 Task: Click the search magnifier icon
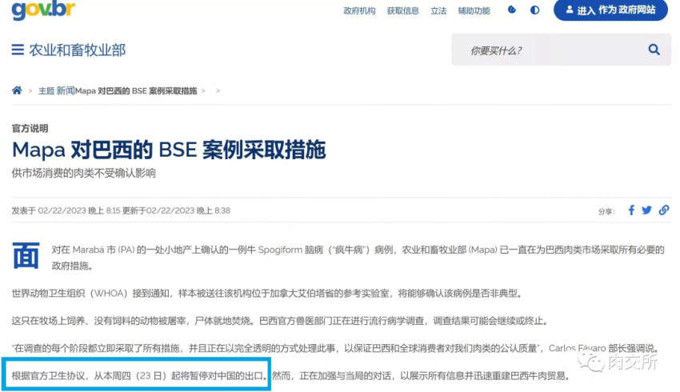tap(654, 50)
